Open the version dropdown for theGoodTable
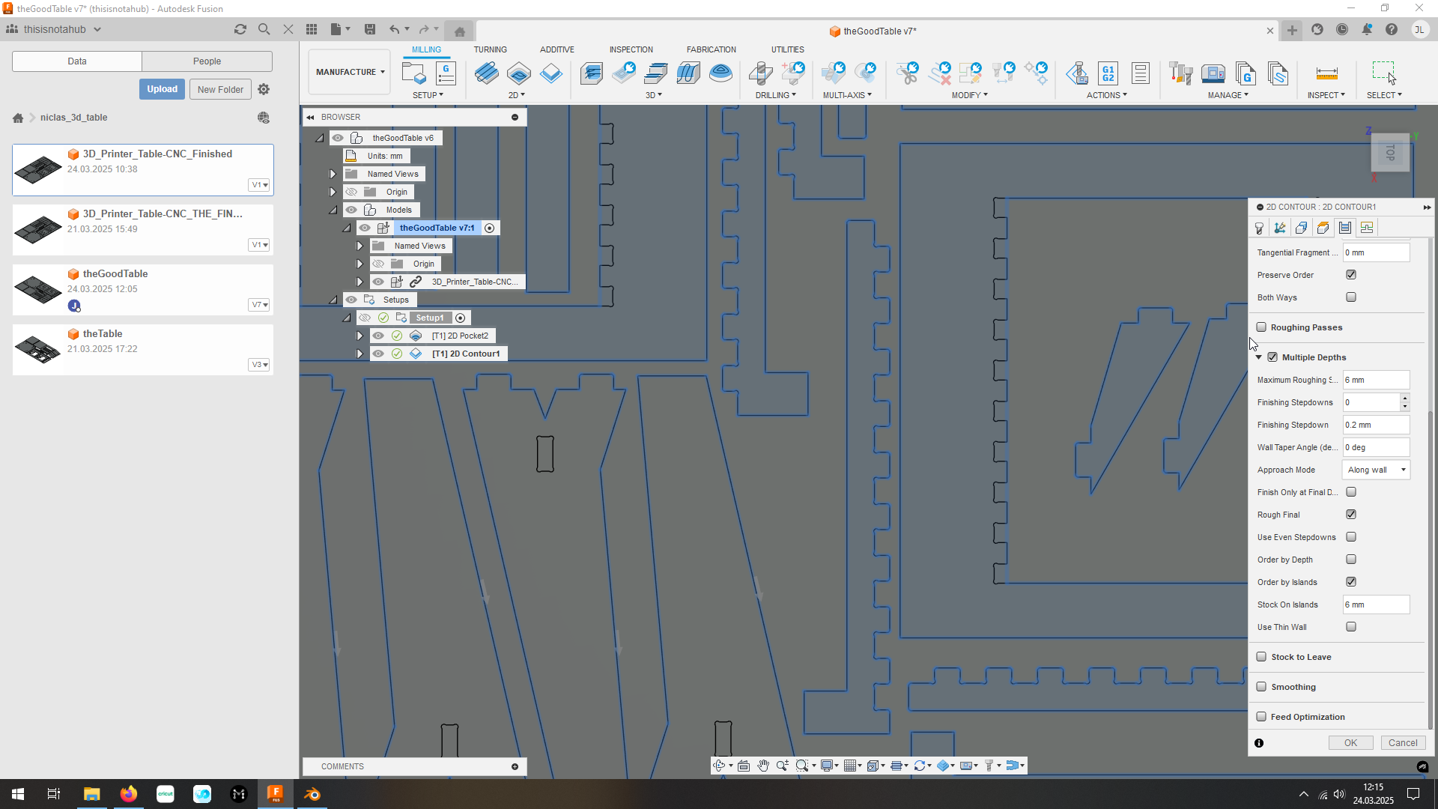This screenshot has height=809, width=1438. [259, 305]
